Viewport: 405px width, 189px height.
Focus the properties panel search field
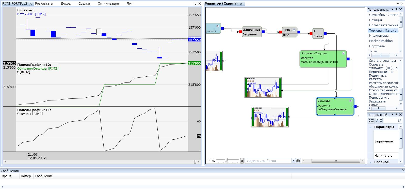click(390, 121)
